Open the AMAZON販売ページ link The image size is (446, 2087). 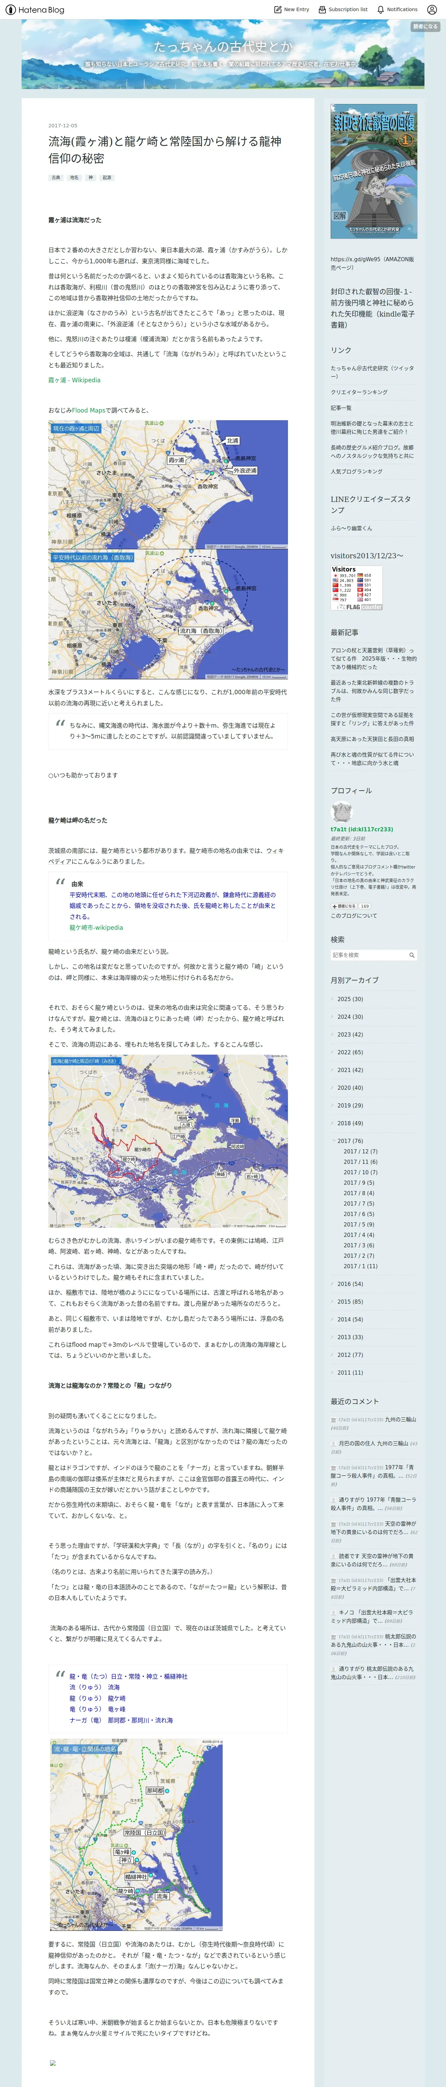pyautogui.click(x=372, y=263)
